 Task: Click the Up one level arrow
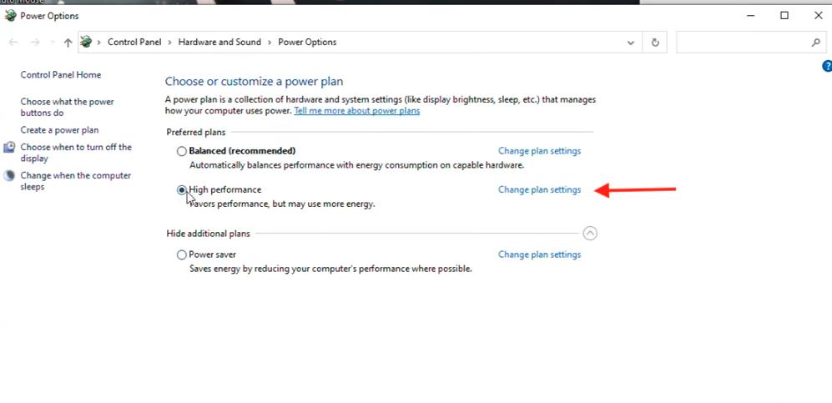pos(68,43)
